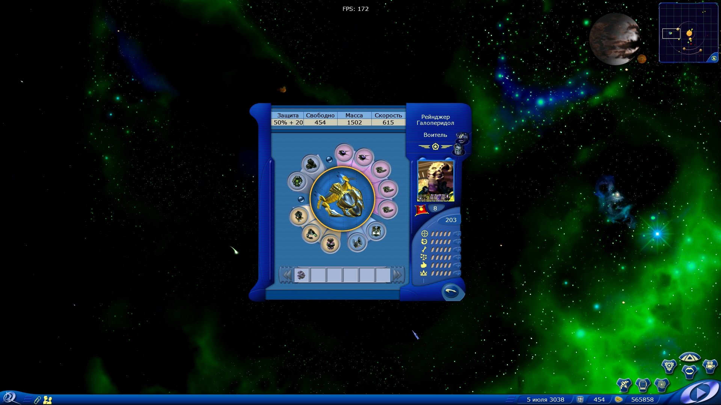
Task: Select the gray slot above the green hexagonal one
Action: point(311,164)
